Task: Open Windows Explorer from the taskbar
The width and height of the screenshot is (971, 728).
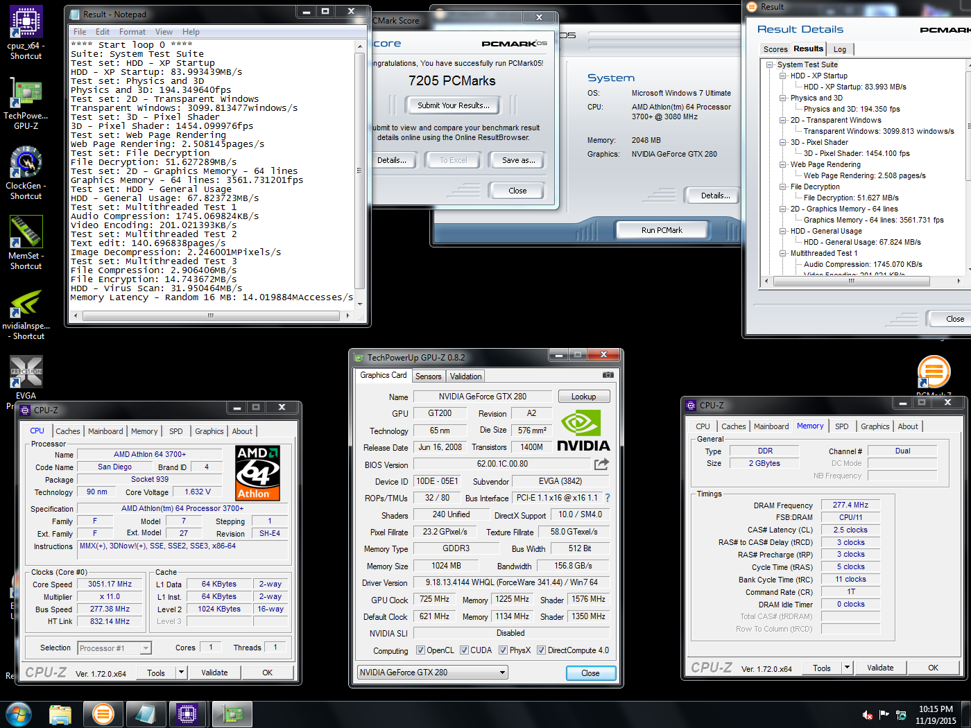Action: point(61,714)
